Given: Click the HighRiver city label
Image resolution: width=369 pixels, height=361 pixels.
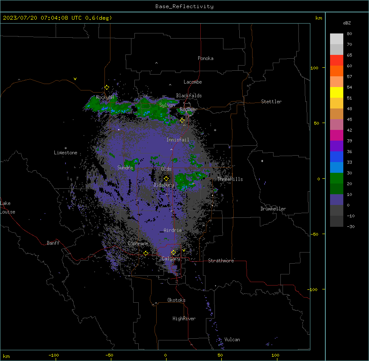Looking at the screenshot, I should pyautogui.click(x=184, y=319).
